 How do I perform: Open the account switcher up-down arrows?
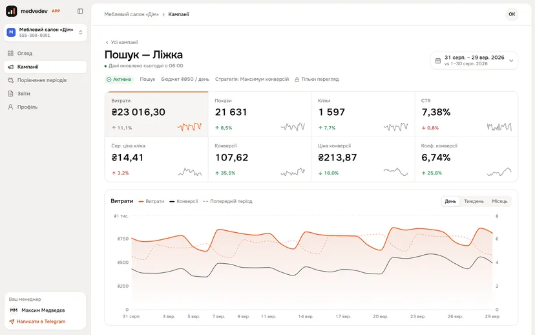coord(81,32)
